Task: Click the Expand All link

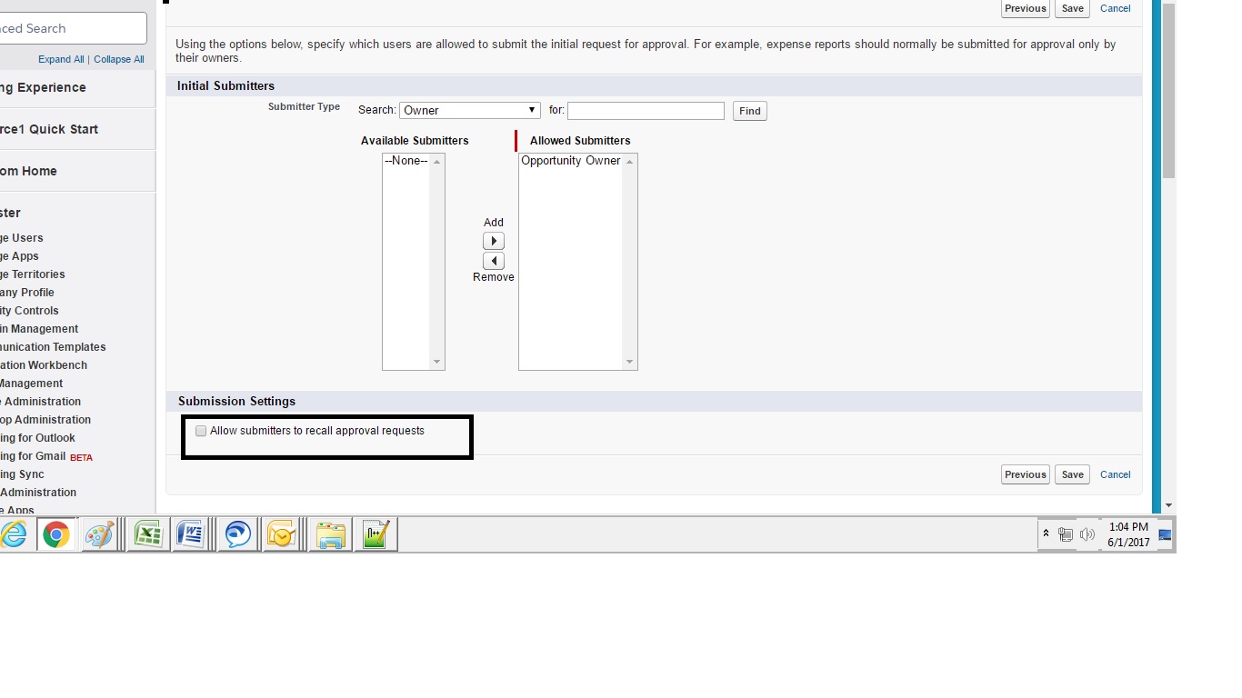Action: click(x=61, y=59)
